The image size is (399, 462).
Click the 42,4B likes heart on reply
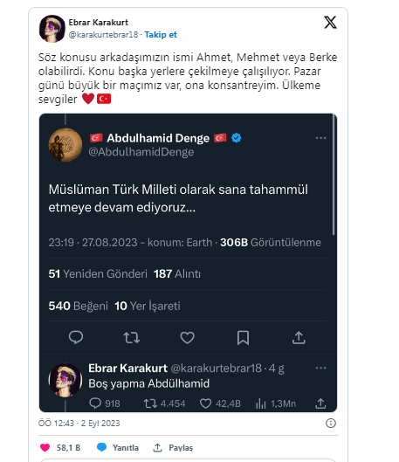[205, 403]
